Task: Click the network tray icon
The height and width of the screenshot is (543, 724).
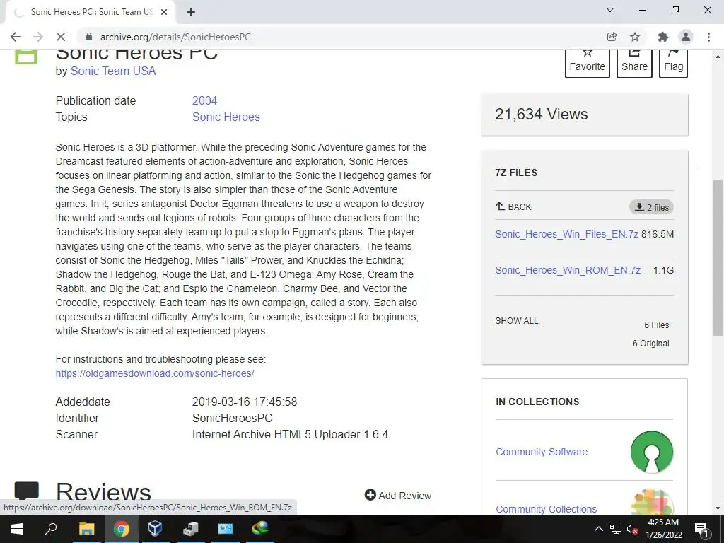Action: click(616, 529)
